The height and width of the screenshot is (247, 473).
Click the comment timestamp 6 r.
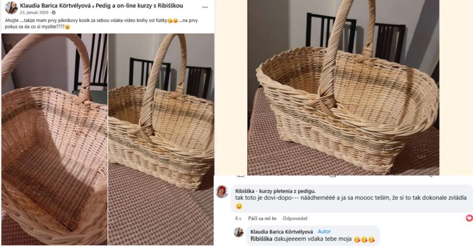point(238,219)
